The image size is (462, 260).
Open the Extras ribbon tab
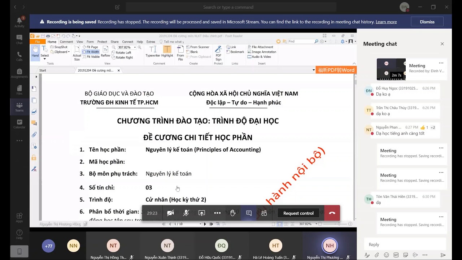click(x=151, y=42)
